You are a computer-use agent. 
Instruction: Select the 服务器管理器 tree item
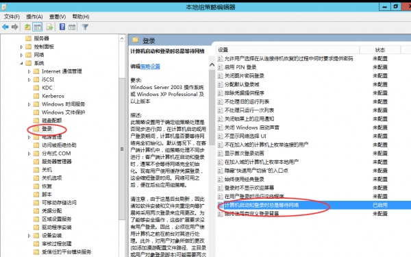57,162
